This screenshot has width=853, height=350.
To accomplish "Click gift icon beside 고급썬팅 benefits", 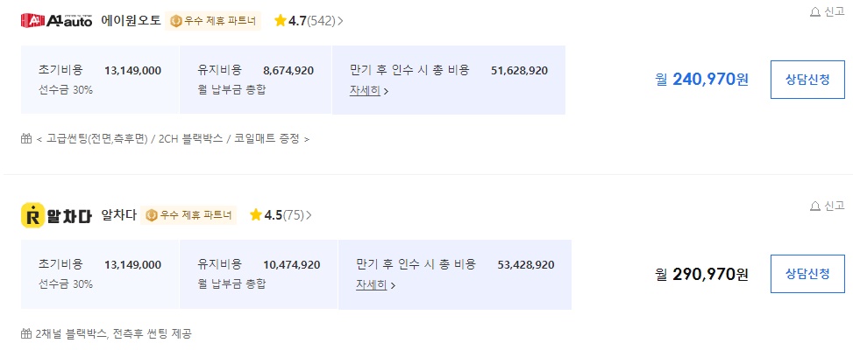I will pos(26,138).
